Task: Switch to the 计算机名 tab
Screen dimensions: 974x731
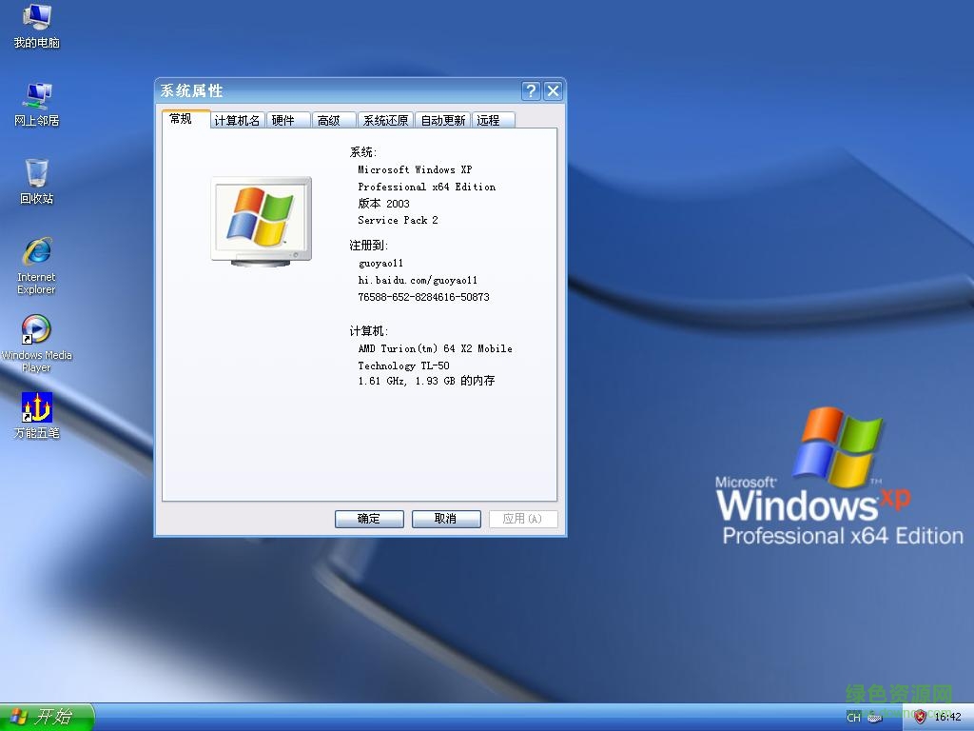Action: [x=237, y=120]
